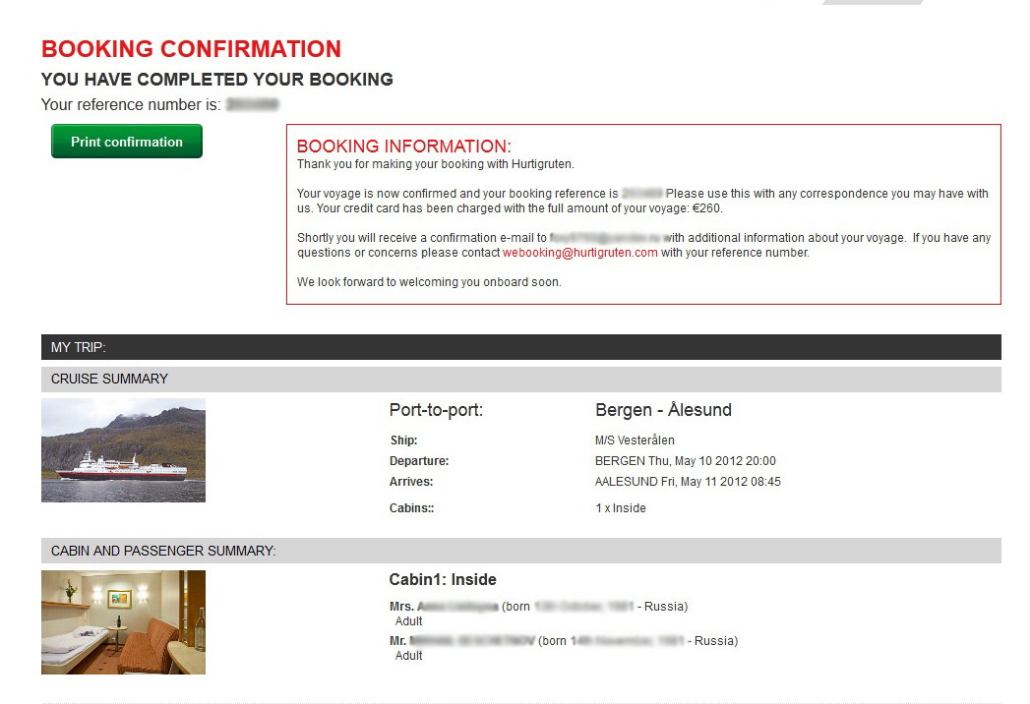Click the ship photo thumbnail

coord(124,450)
